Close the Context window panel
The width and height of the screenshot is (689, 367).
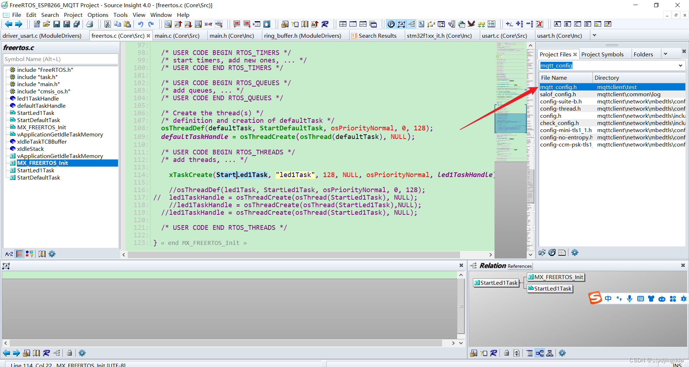tap(461, 265)
